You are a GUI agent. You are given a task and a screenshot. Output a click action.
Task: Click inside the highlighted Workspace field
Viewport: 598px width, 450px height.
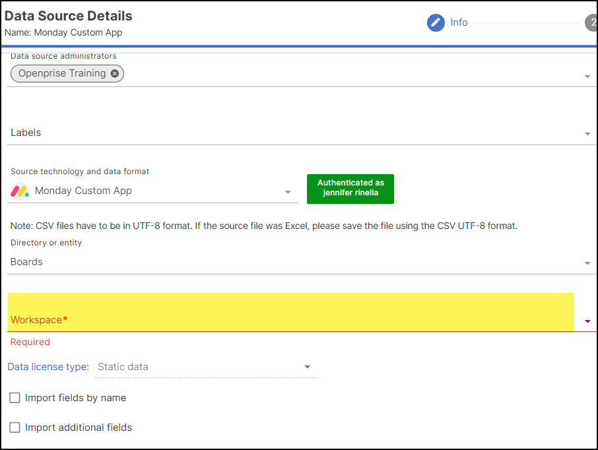click(290, 313)
